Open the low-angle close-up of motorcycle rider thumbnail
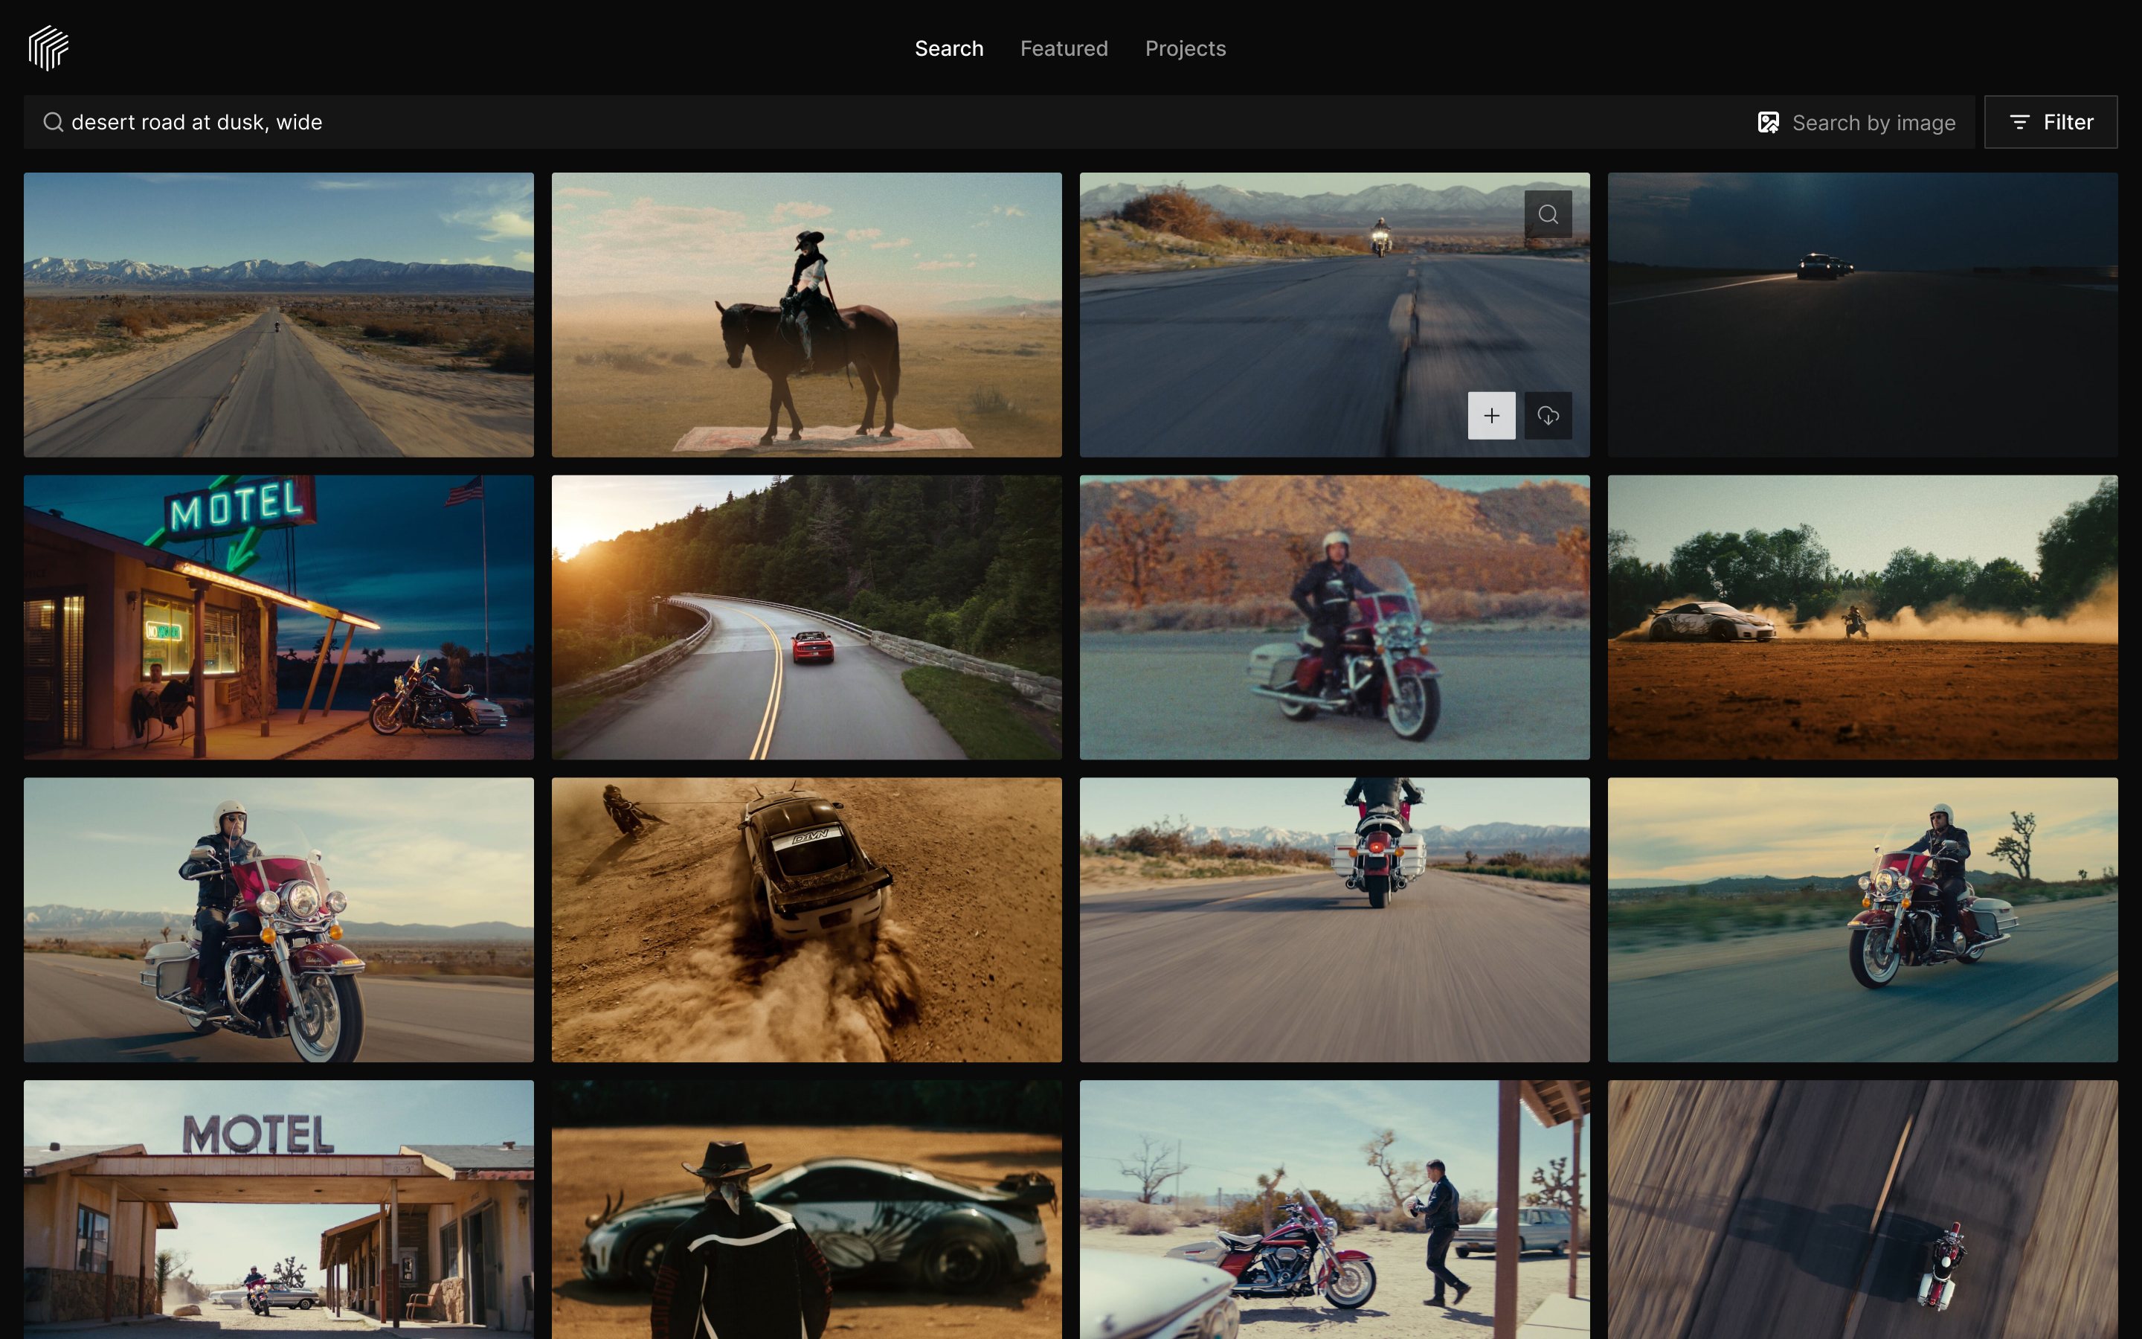 click(x=279, y=919)
